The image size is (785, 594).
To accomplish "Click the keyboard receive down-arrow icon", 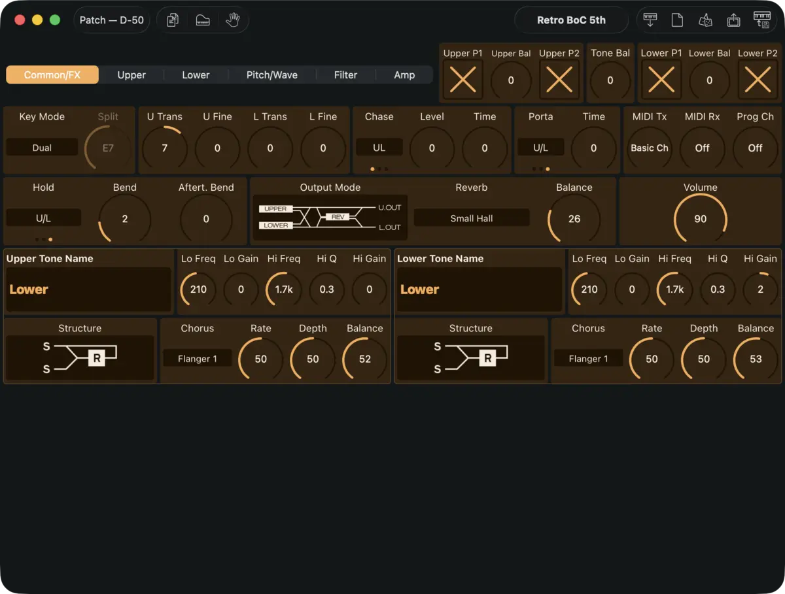I will pos(650,20).
